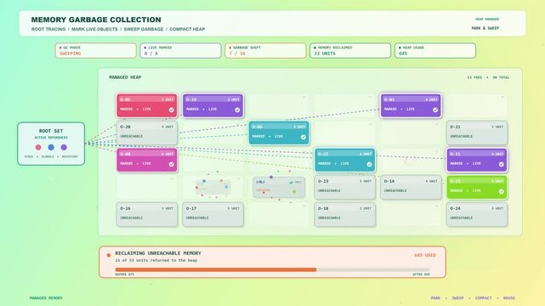Select the purple Registers root reference dot
The width and height of the screenshot is (545, 306).
[x=64, y=147]
